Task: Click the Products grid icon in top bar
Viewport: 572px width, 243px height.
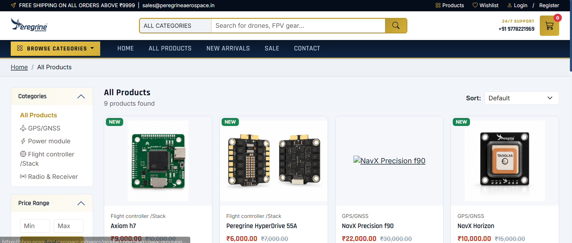Action: pos(438,5)
